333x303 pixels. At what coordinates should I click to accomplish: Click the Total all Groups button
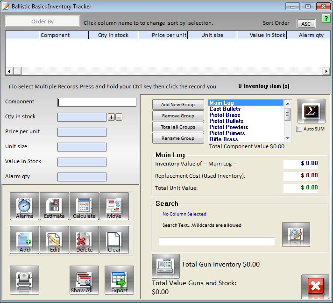[178, 127]
